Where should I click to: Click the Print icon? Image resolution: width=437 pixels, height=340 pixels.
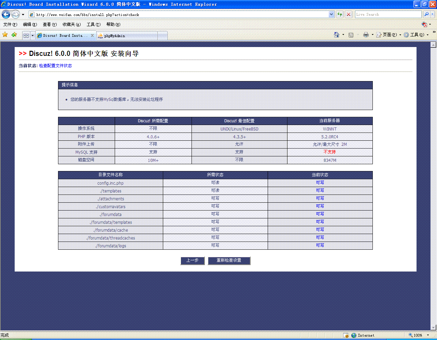[x=366, y=35]
